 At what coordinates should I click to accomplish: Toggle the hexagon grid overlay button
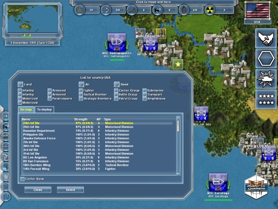pyautogui.click(x=266, y=59)
